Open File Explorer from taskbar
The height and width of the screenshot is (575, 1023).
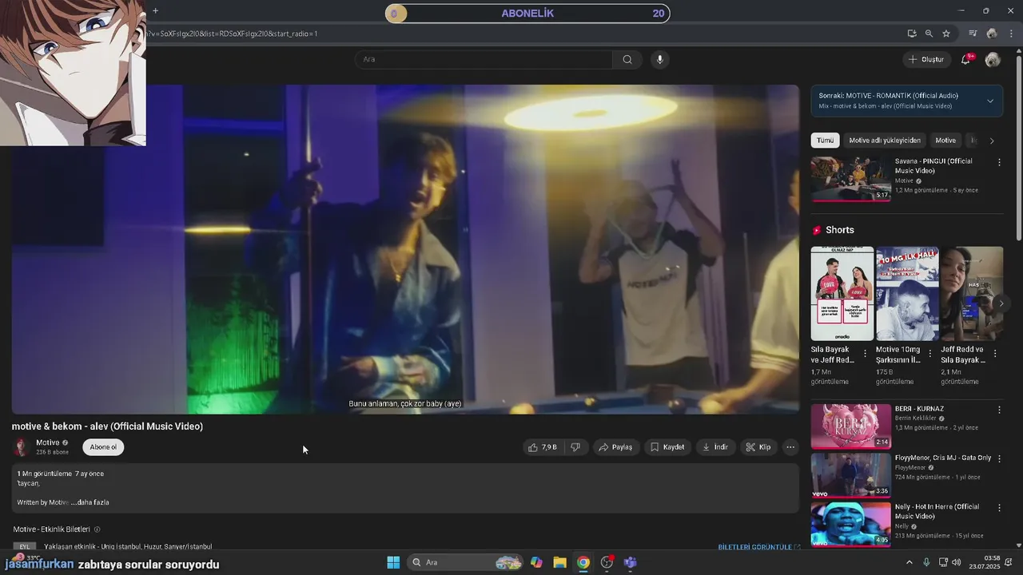pos(559,562)
